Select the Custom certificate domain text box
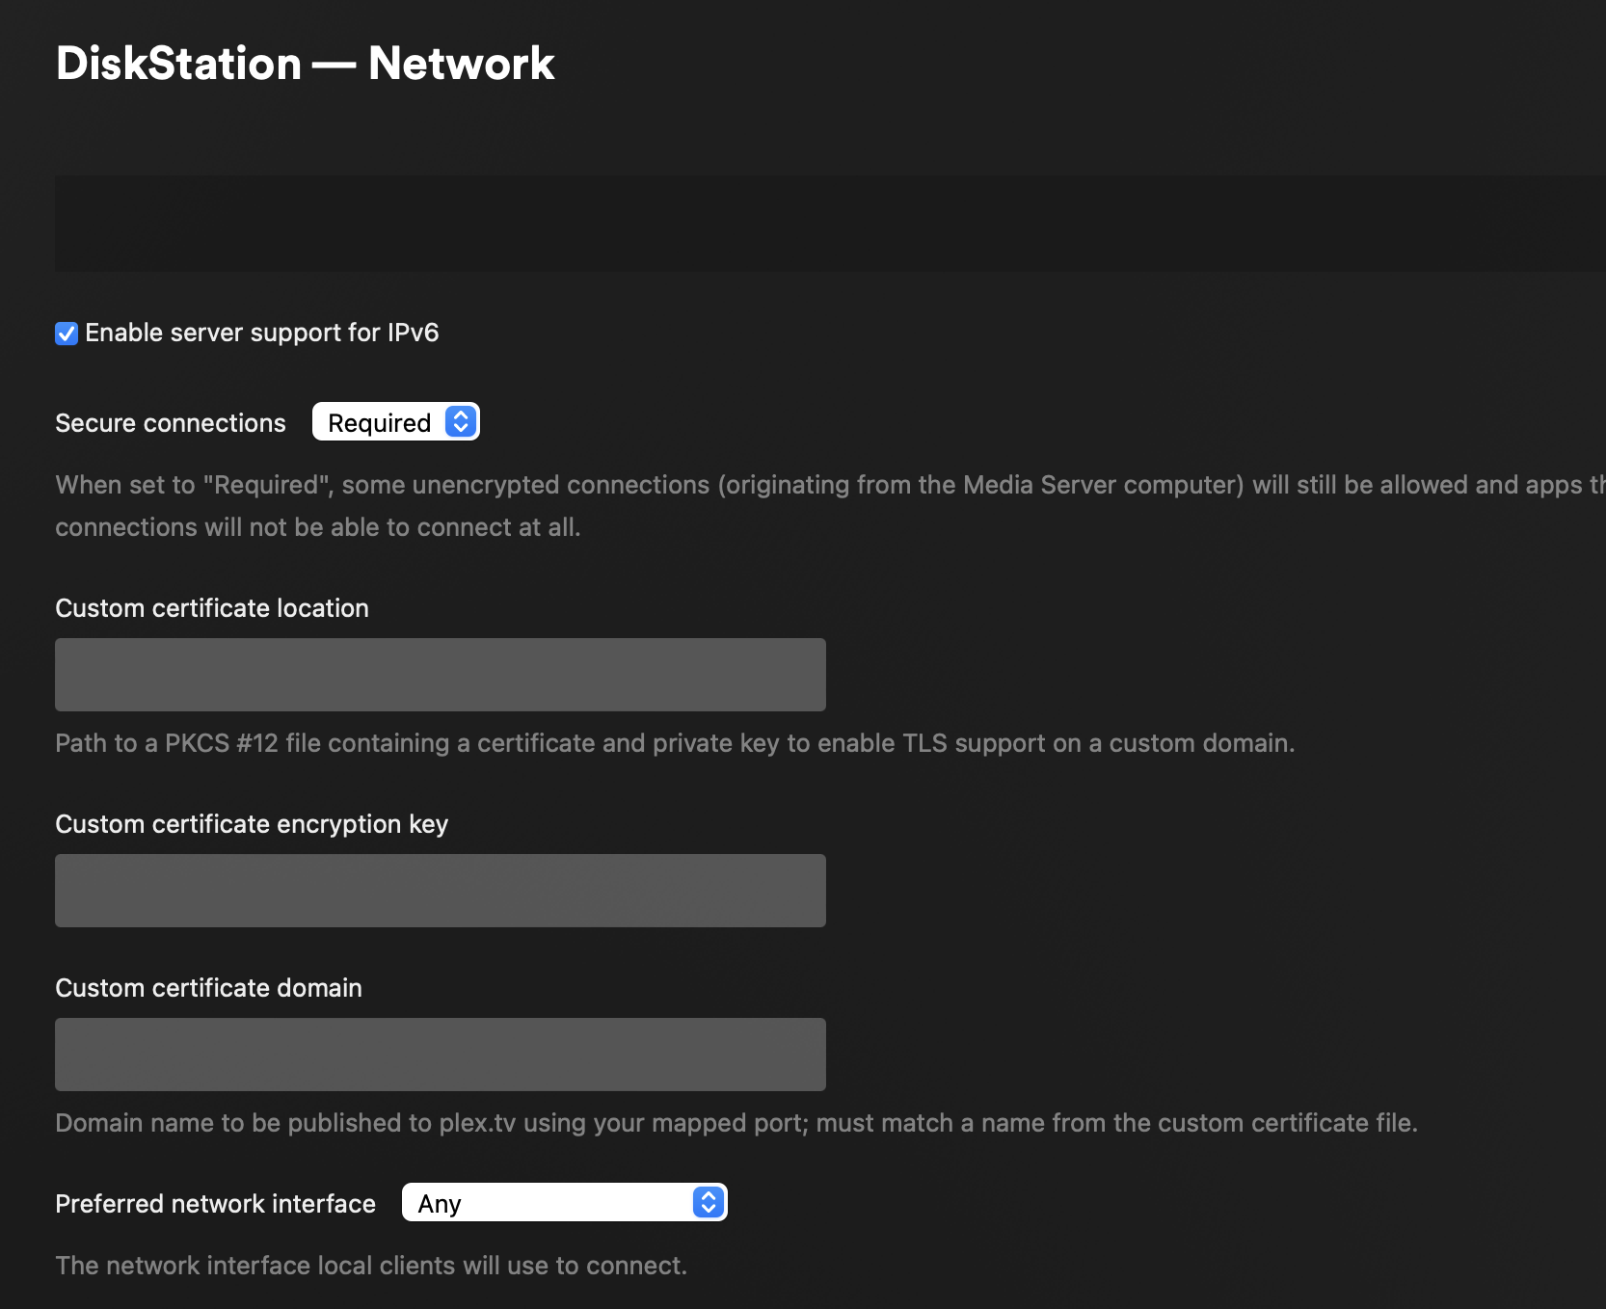 click(x=440, y=1055)
